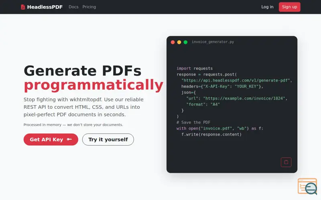
Task: Click the api.headlesspdf.com URL string
Action: click(236, 80)
